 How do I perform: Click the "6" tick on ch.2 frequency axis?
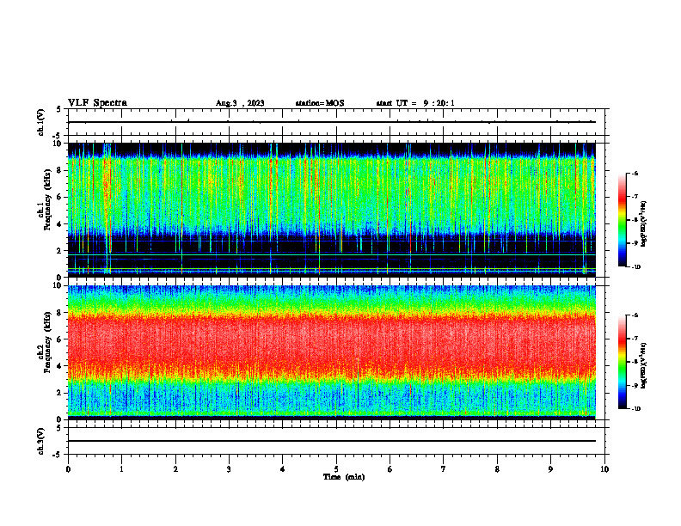pos(61,339)
